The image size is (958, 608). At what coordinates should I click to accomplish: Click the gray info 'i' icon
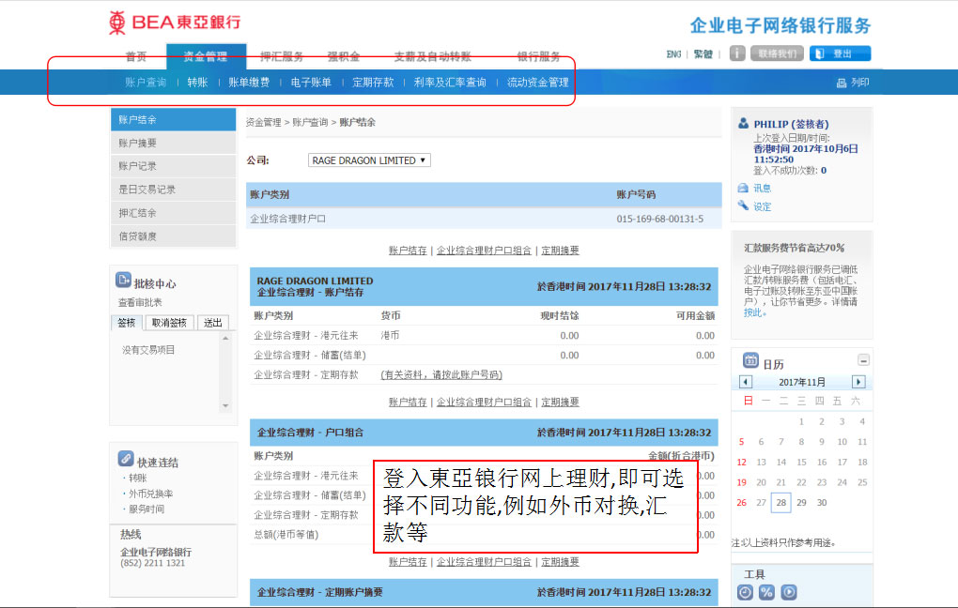pos(737,53)
